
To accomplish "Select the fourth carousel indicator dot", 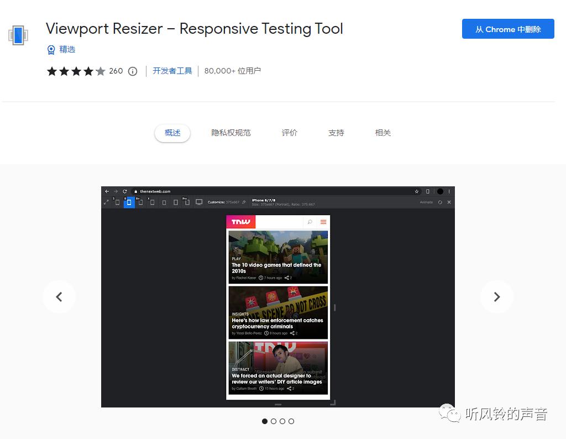I will pos(291,421).
